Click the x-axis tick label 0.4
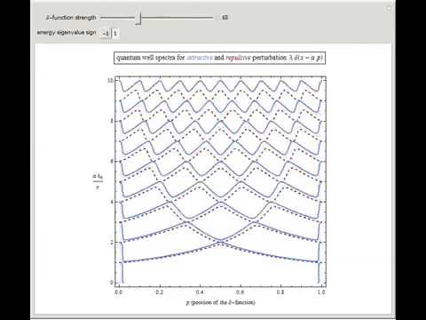This screenshot has height=320, width=426. tap(200, 292)
